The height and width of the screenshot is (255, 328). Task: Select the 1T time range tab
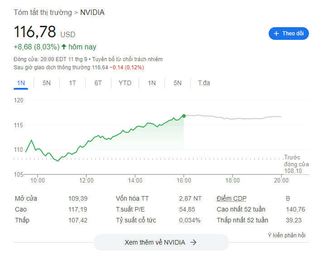(72, 83)
